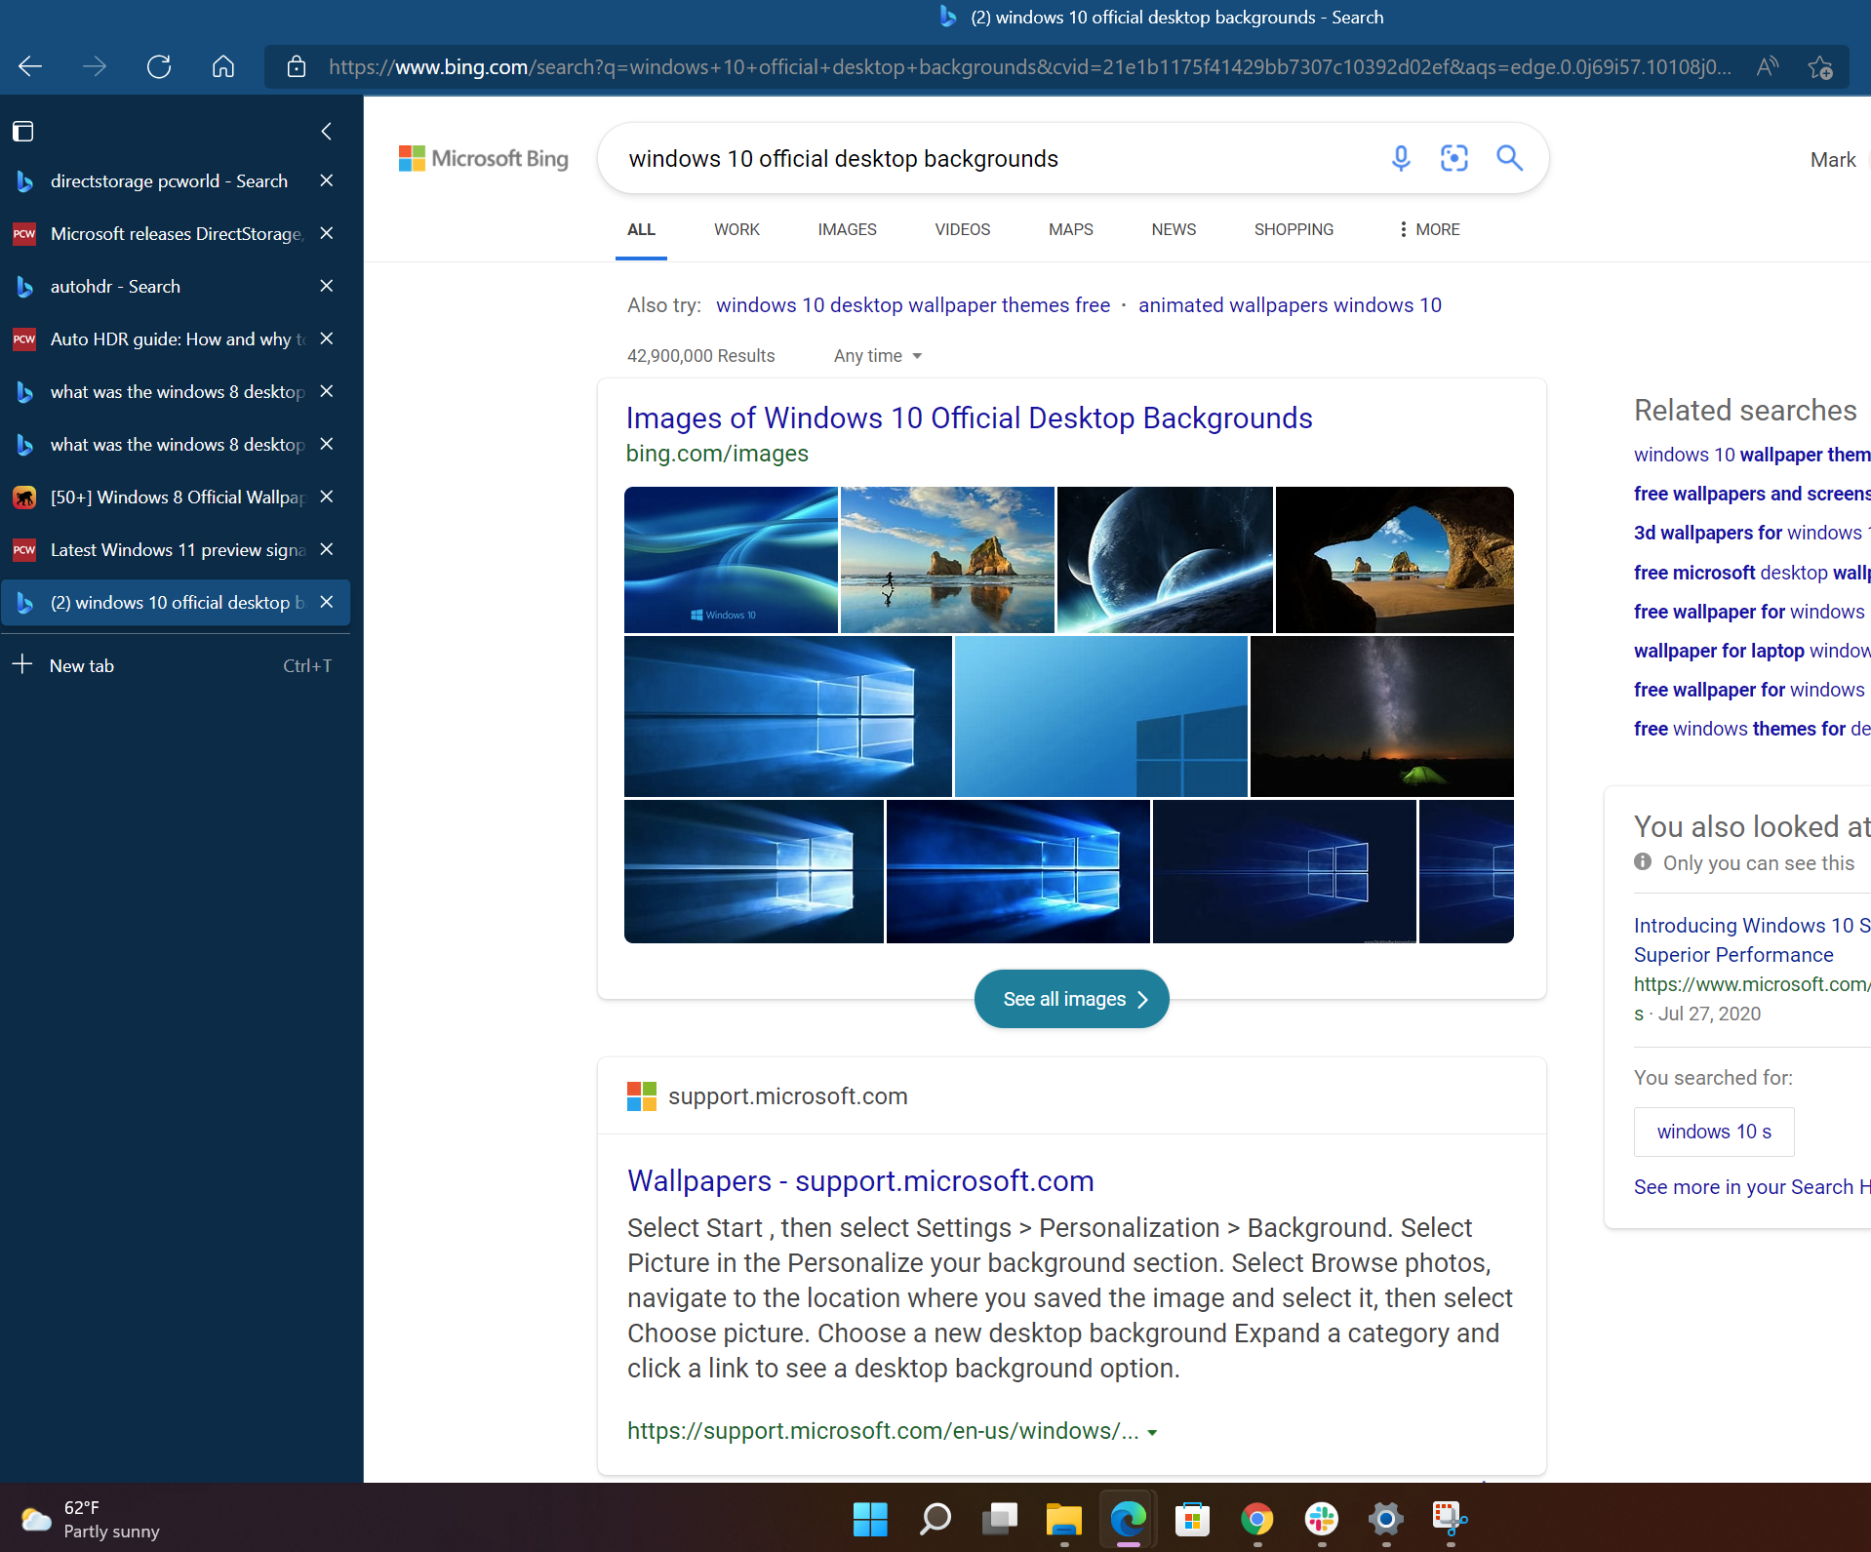Launch Google Chrome from the taskbar
This screenshot has height=1552, width=1871.
(1256, 1519)
